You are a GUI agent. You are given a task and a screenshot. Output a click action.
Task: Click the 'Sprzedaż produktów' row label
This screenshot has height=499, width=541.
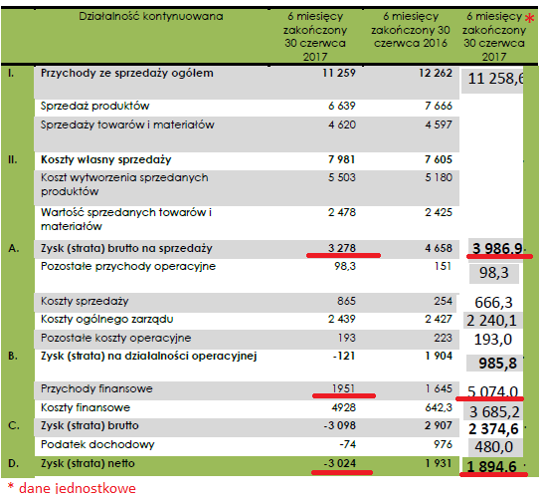[94, 106]
